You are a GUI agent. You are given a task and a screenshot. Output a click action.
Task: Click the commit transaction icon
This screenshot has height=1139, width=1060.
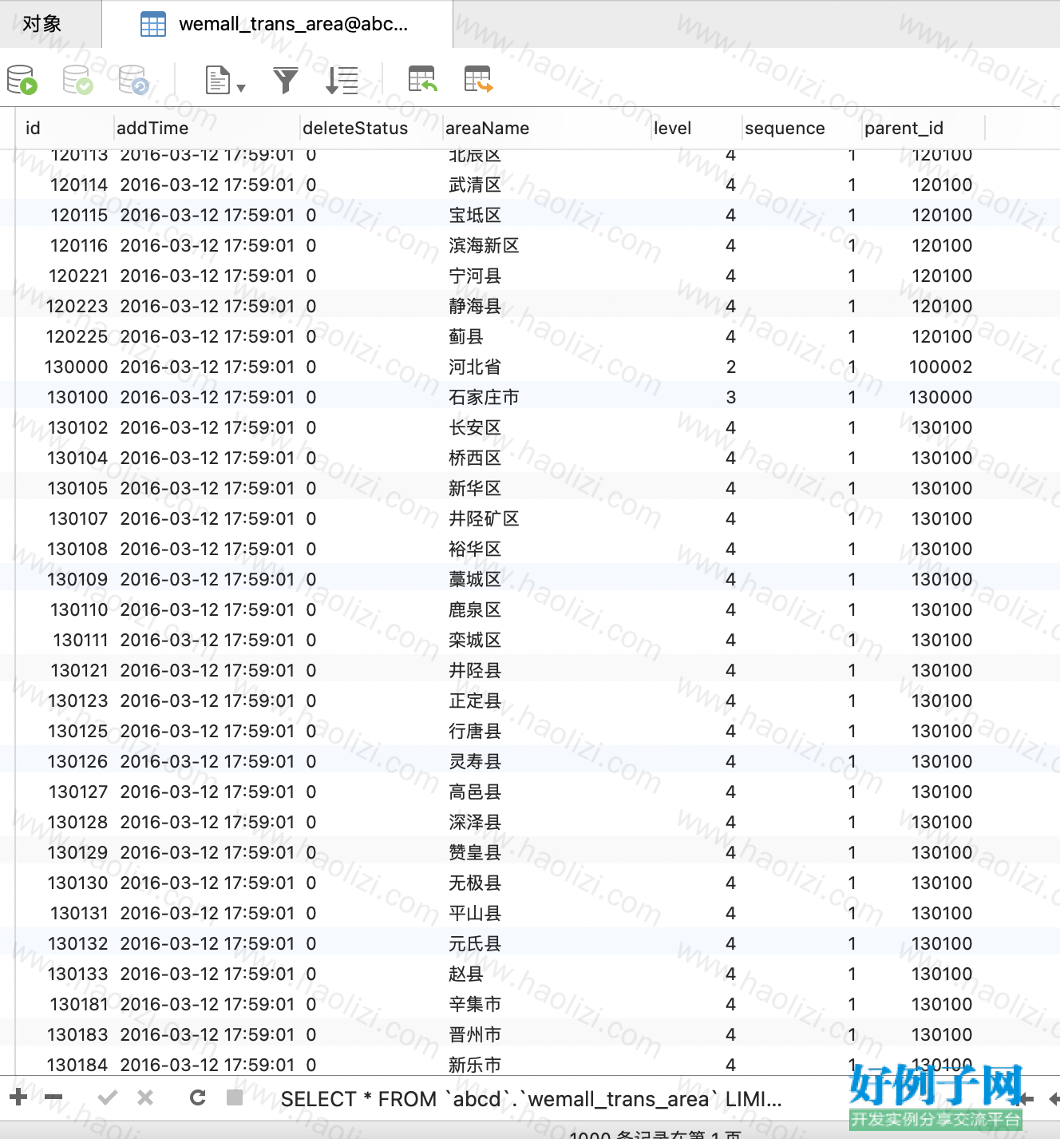pyautogui.click(x=78, y=80)
